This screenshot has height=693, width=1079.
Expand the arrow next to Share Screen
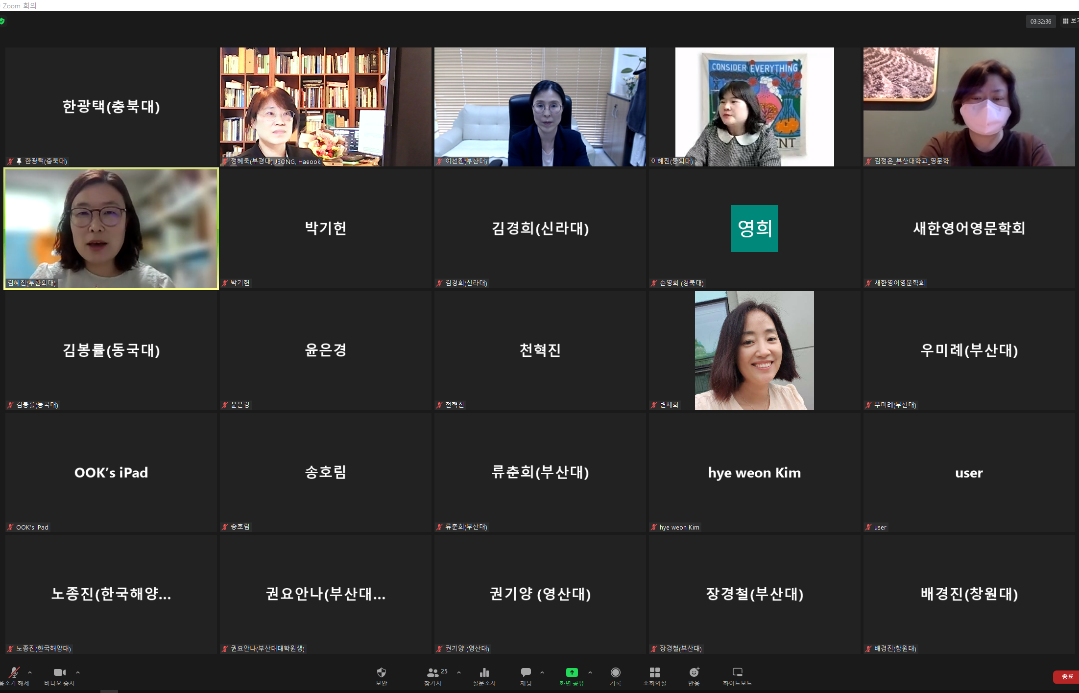pos(590,672)
